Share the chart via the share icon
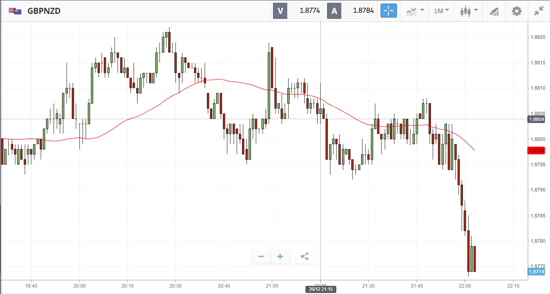Screen dimensions: 550x294 tap(305, 256)
